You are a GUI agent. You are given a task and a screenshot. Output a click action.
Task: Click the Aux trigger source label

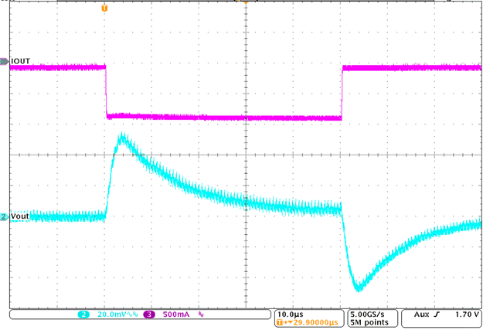click(422, 315)
